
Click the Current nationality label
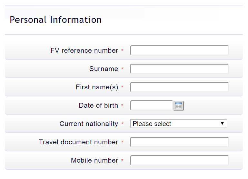[x=89, y=124]
